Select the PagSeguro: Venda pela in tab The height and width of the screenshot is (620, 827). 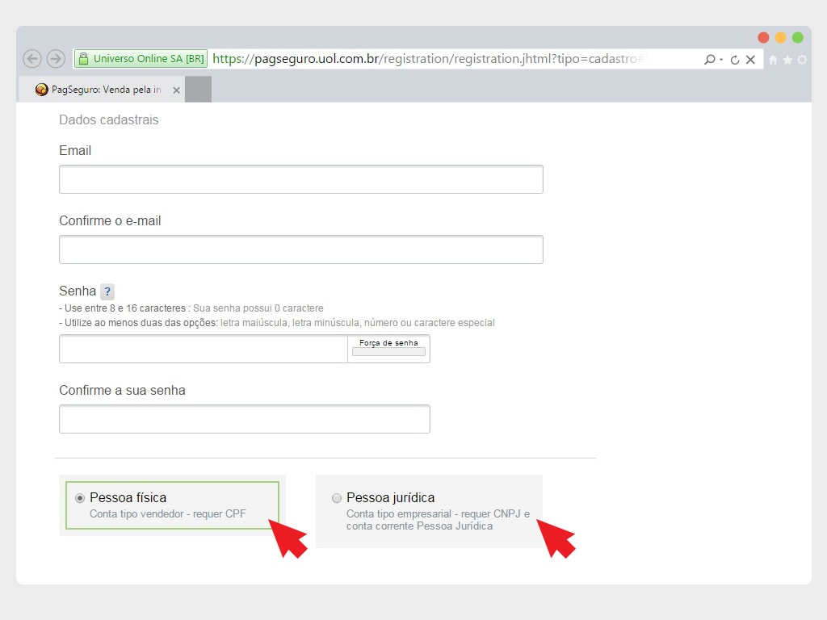(x=102, y=90)
